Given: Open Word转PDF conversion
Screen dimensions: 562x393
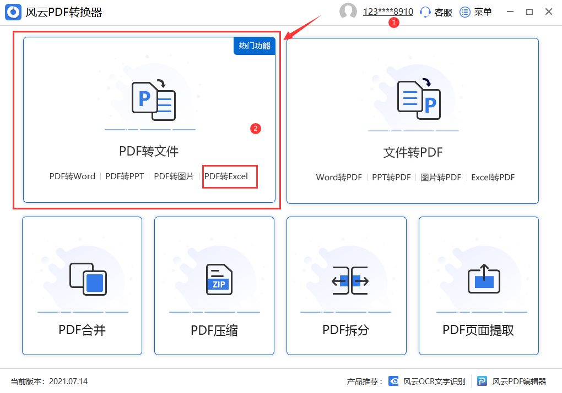Looking at the screenshot, I should [x=339, y=178].
